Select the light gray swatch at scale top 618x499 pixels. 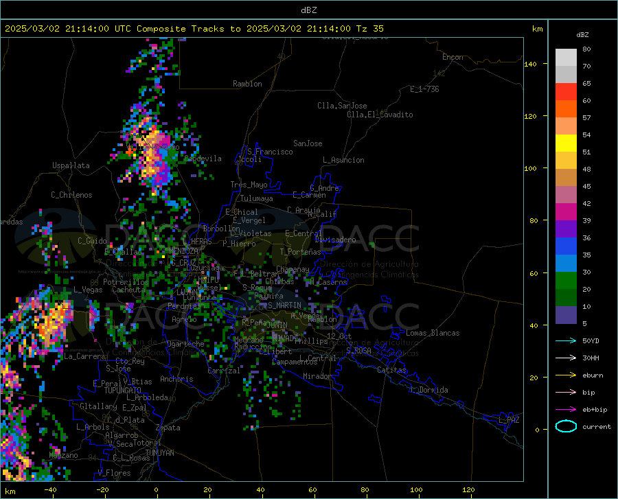(x=566, y=58)
